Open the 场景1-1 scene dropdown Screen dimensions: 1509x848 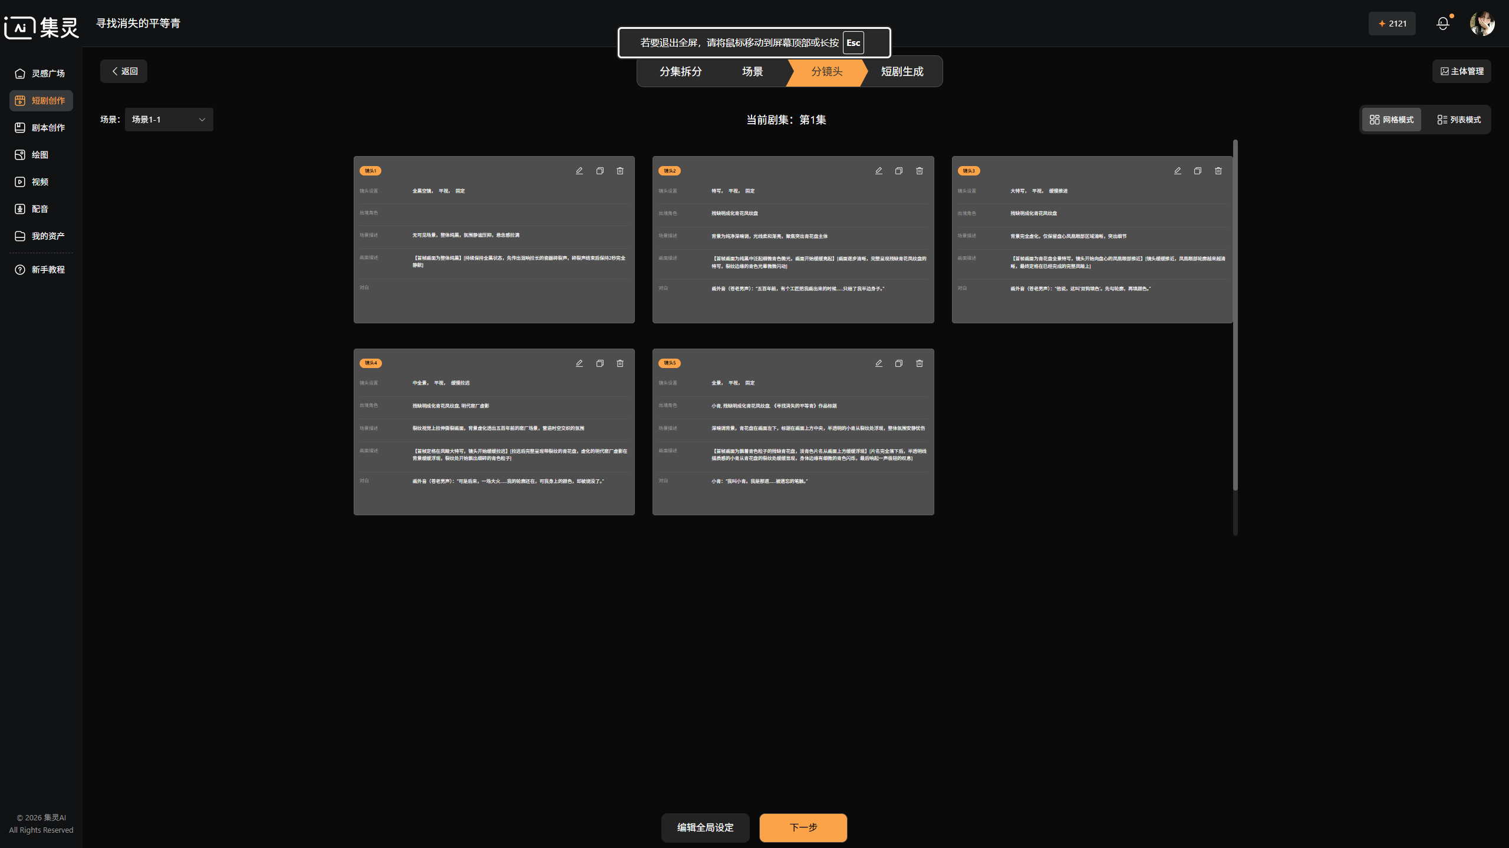tap(169, 120)
